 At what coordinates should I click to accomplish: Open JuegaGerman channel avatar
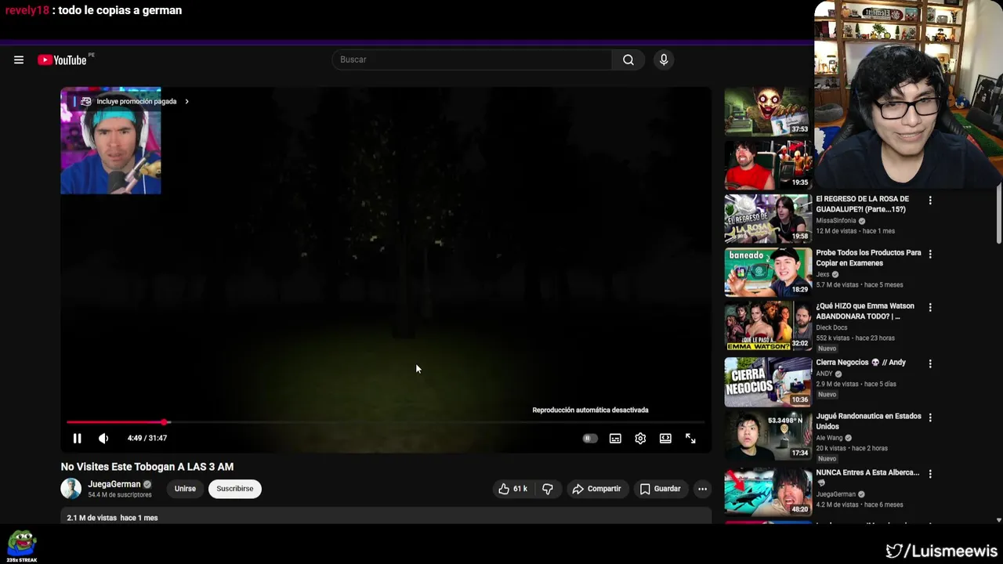point(71,489)
